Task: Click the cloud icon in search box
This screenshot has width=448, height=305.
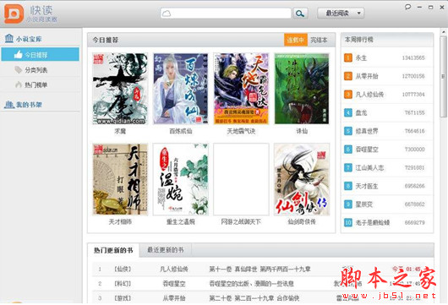Action: click(x=167, y=14)
